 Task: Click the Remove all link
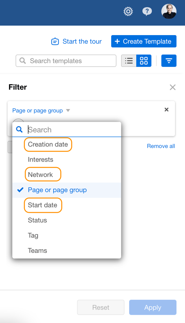(161, 146)
